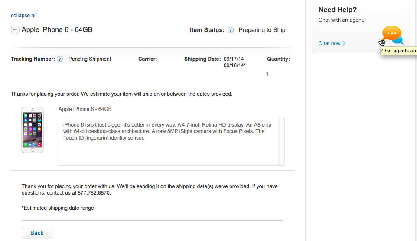Screen dimensions: 417x241
Task: Click the description box scrollbar
Action: (281, 141)
